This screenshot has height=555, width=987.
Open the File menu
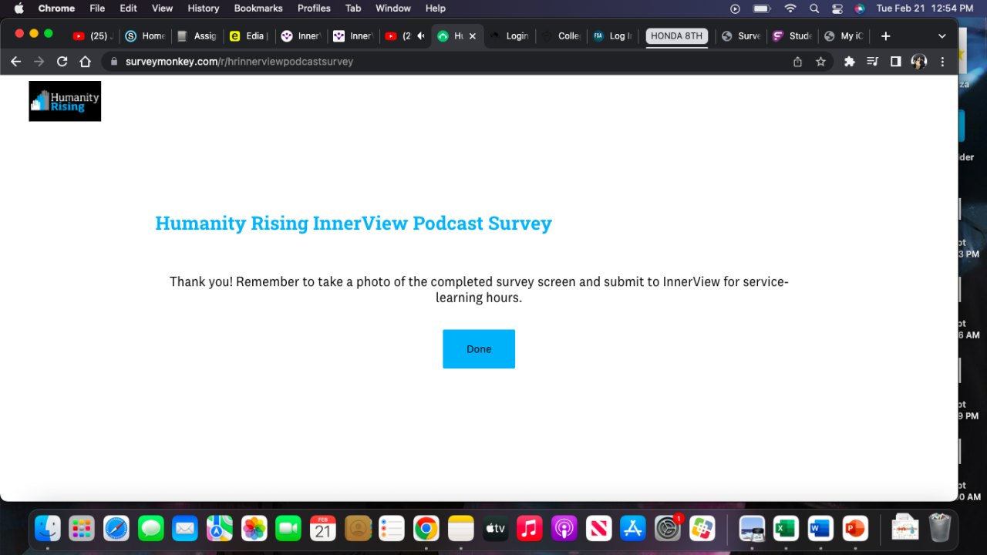97,8
